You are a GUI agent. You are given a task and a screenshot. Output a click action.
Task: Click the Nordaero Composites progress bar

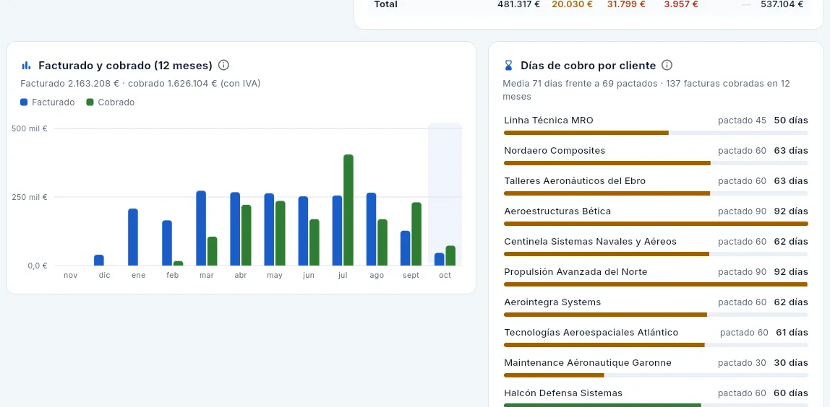pos(656,163)
